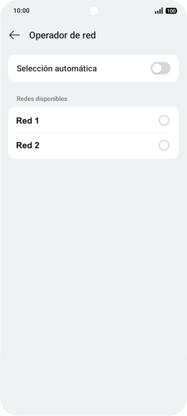
Task: Tap the front camera cutout dot
Action: click(x=93, y=11)
